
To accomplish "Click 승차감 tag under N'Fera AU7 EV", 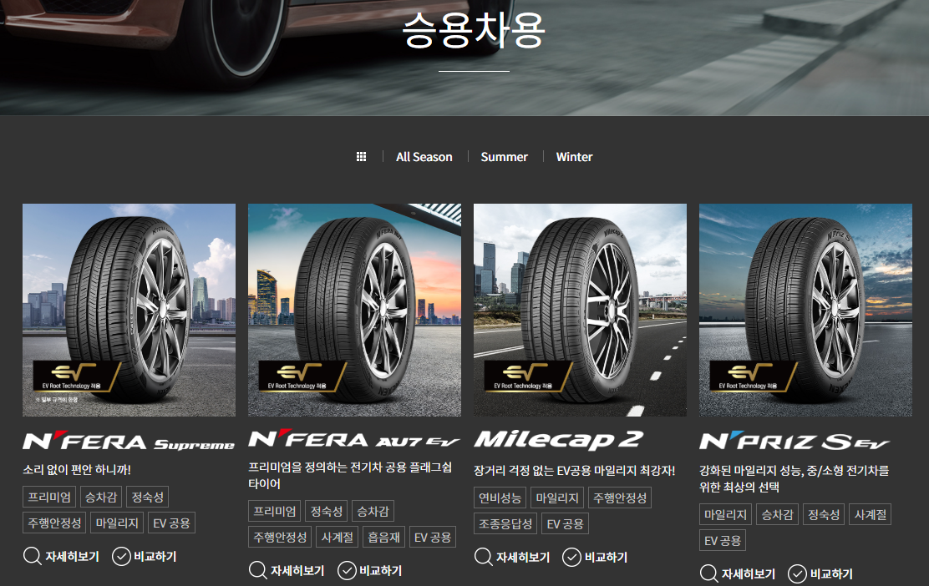I will (x=373, y=511).
